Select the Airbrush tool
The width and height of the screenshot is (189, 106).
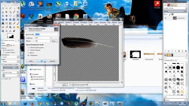click(6, 27)
